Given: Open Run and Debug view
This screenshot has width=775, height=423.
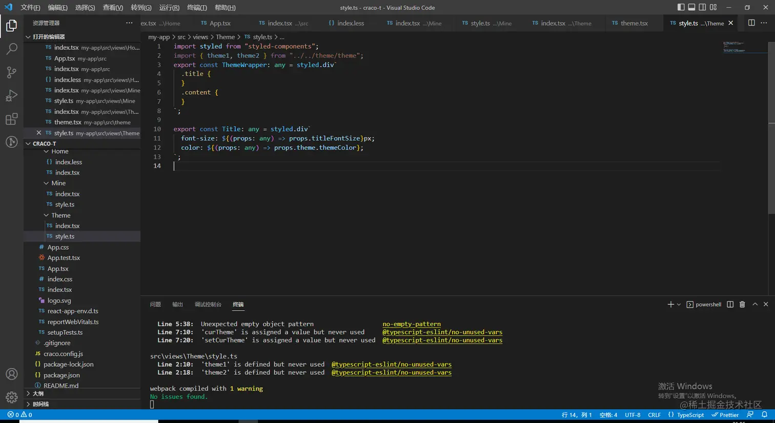Looking at the screenshot, I should (11, 96).
